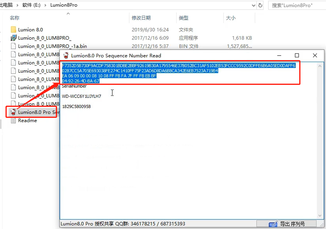Expand the chevron after 软件 (E:) in the breadcrumb

[45, 5]
